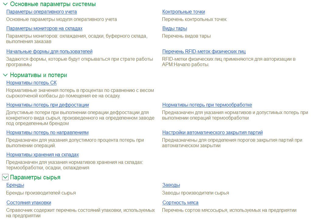Click Нормативы потерь при дефростации

coord(47,105)
